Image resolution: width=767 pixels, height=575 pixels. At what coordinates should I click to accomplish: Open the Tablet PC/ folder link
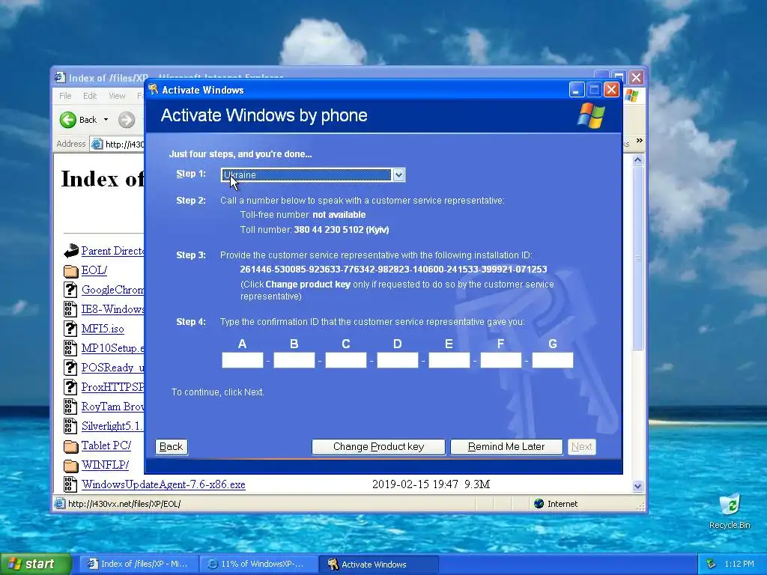106,445
